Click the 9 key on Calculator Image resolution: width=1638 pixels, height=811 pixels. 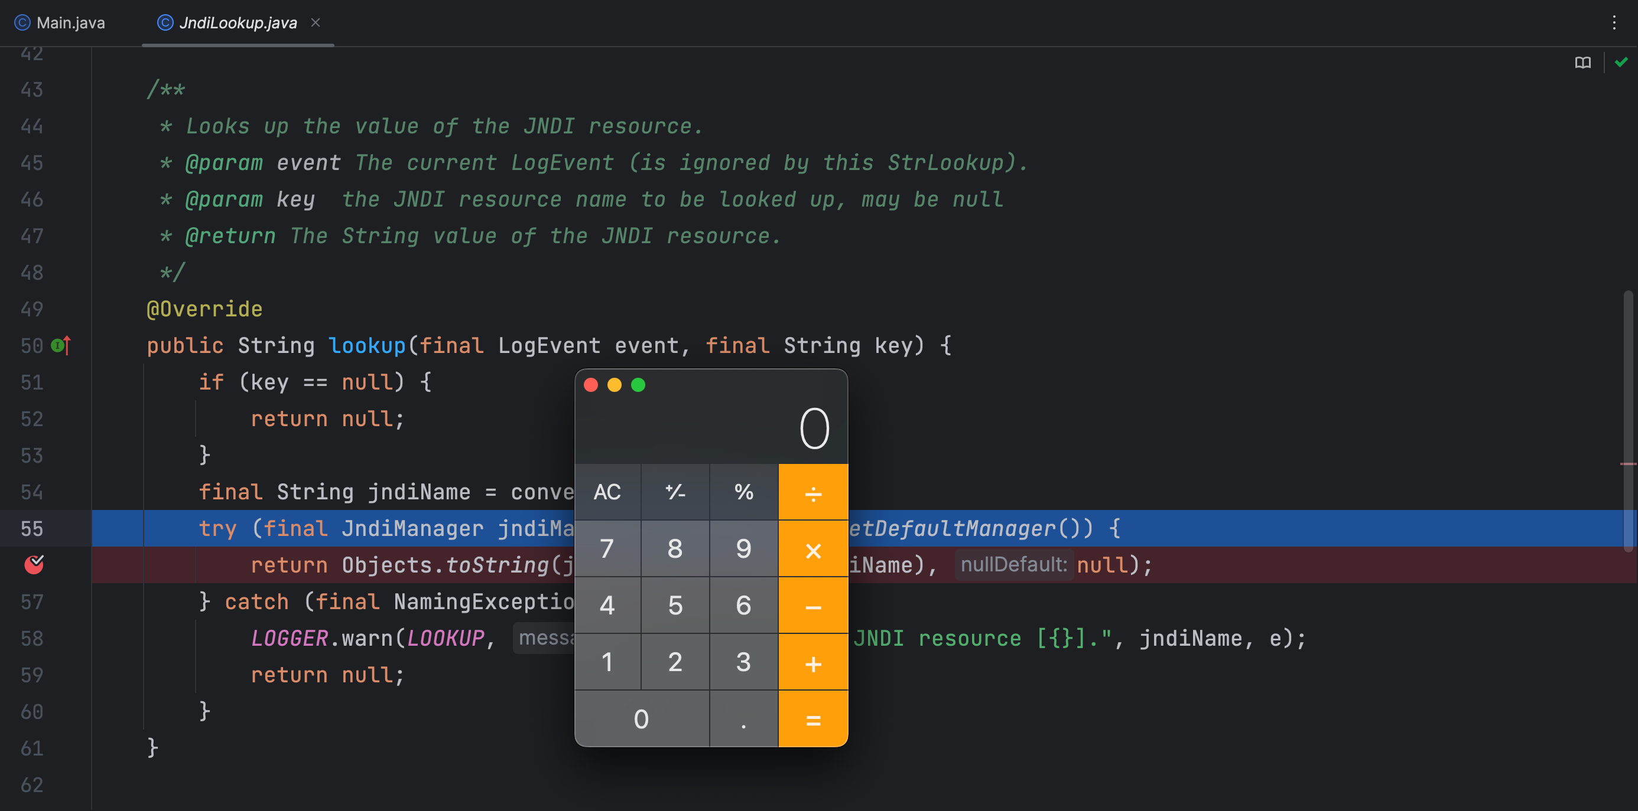(743, 549)
